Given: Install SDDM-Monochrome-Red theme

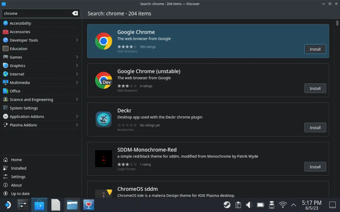Looking at the screenshot, I should 315,167.
